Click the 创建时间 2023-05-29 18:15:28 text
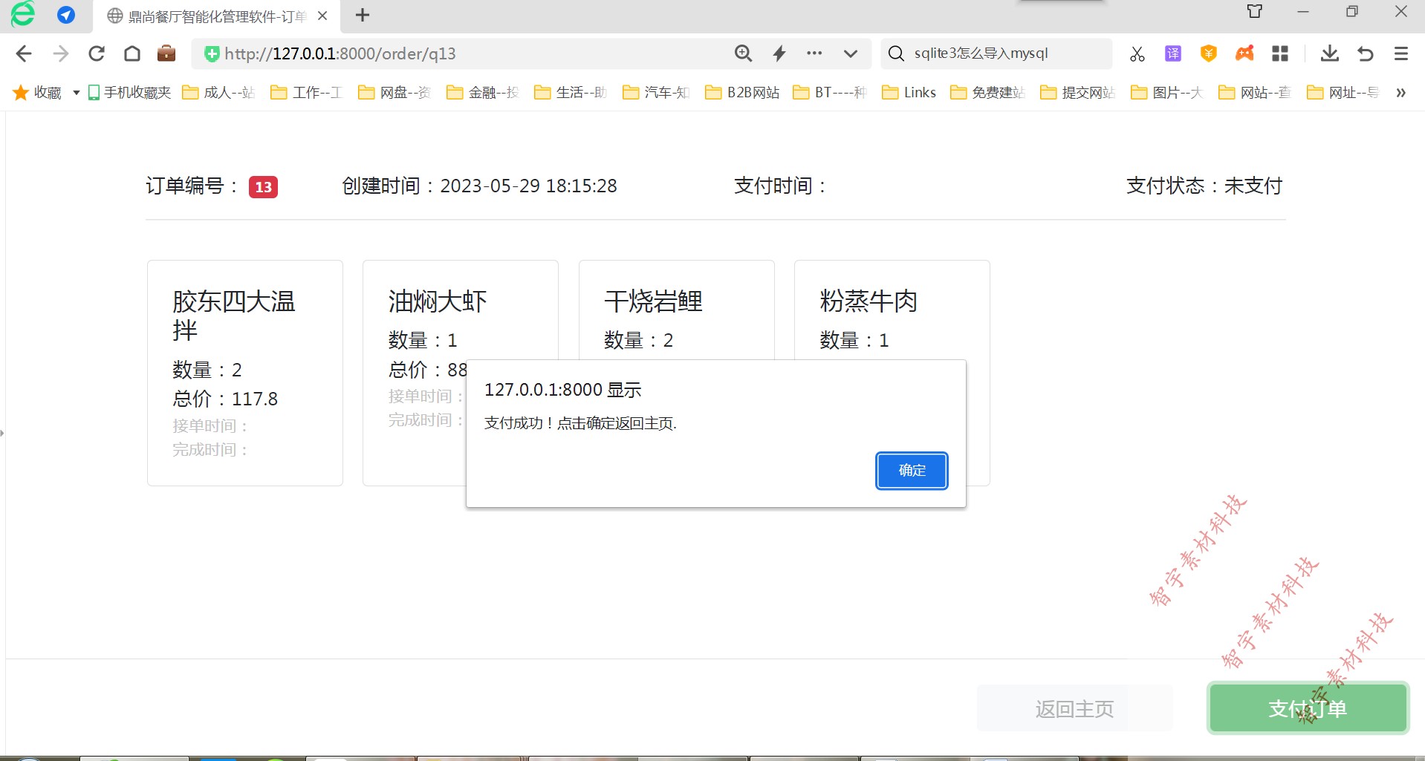This screenshot has height=761, width=1425. click(479, 186)
